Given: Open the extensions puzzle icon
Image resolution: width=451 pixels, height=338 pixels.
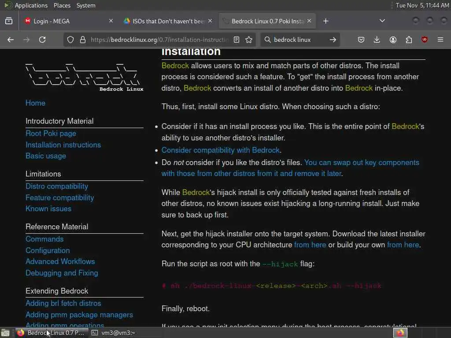Looking at the screenshot, I should (x=409, y=40).
